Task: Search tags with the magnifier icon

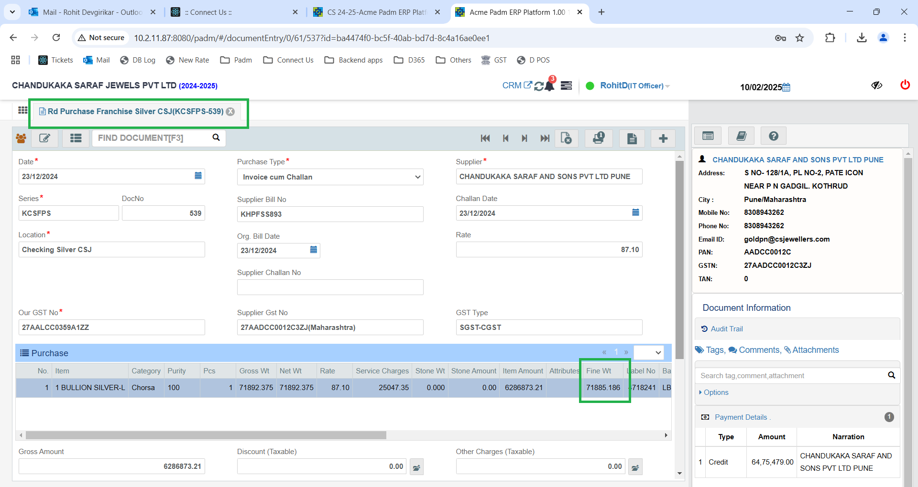Action: 891,375
